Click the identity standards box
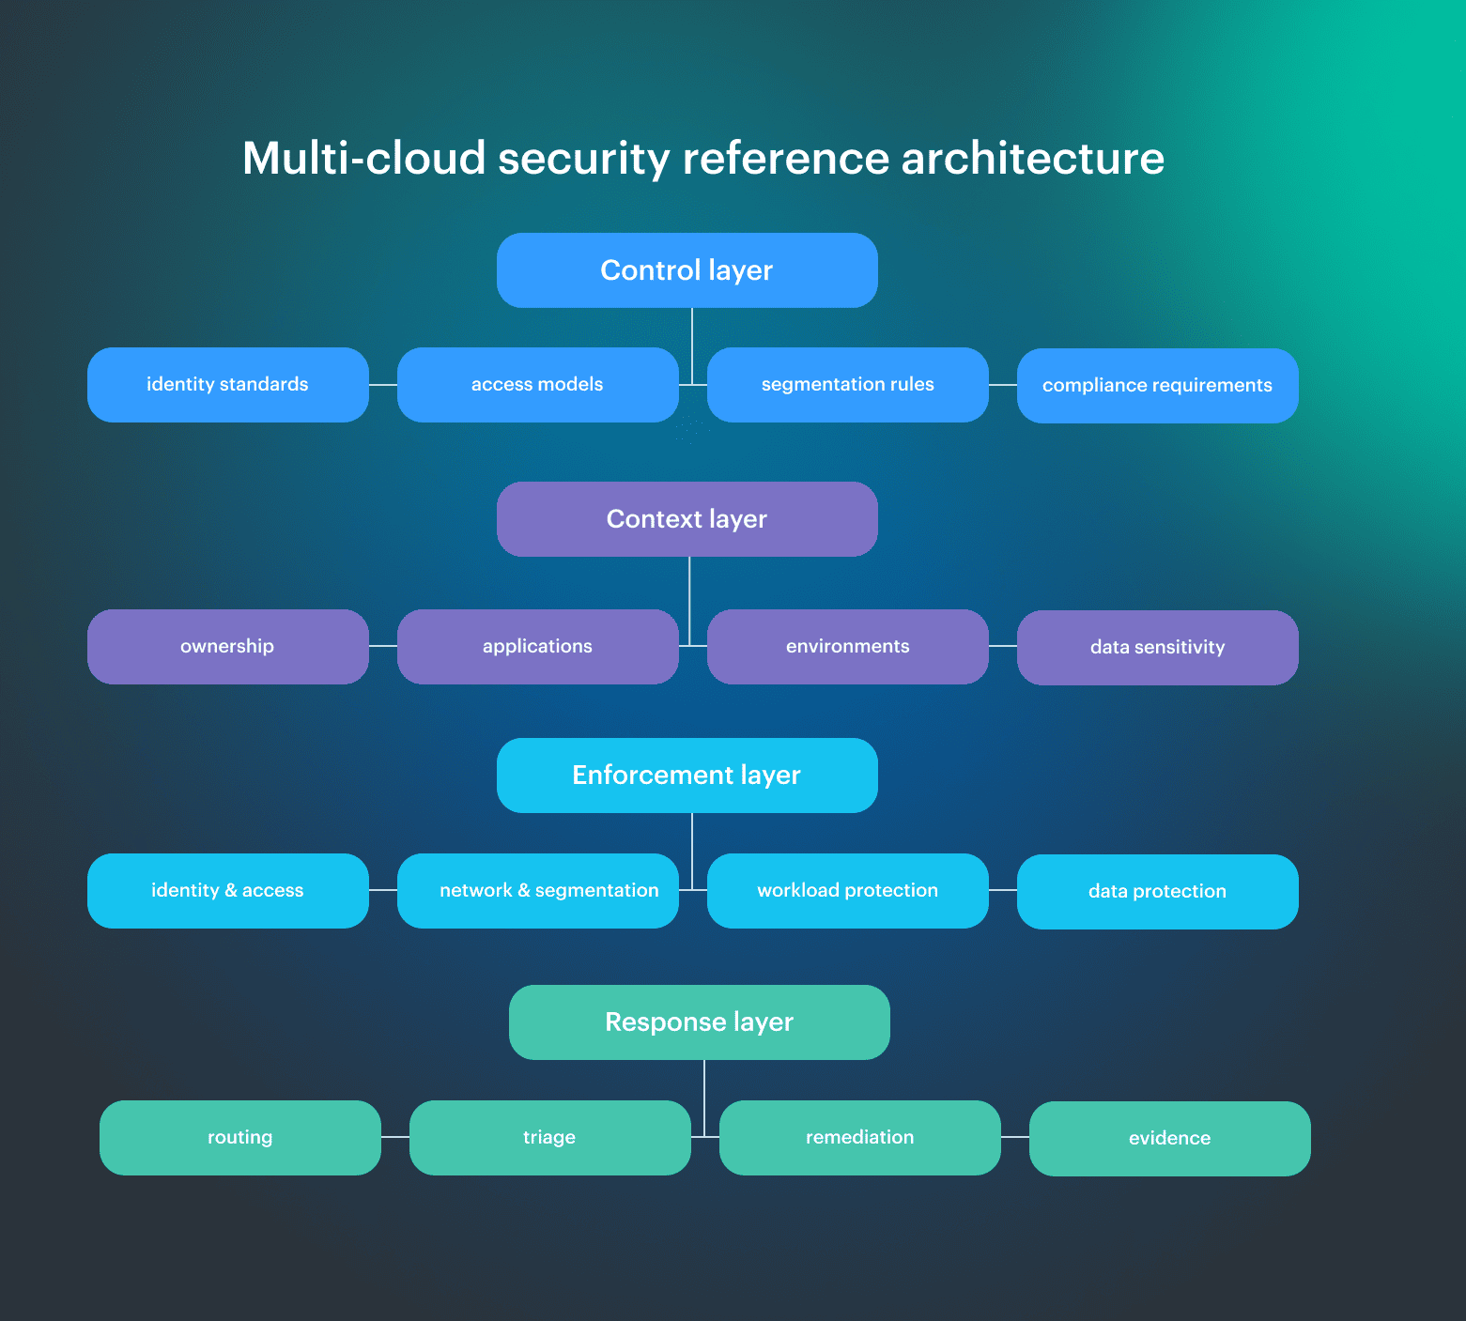 (x=227, y=384)
